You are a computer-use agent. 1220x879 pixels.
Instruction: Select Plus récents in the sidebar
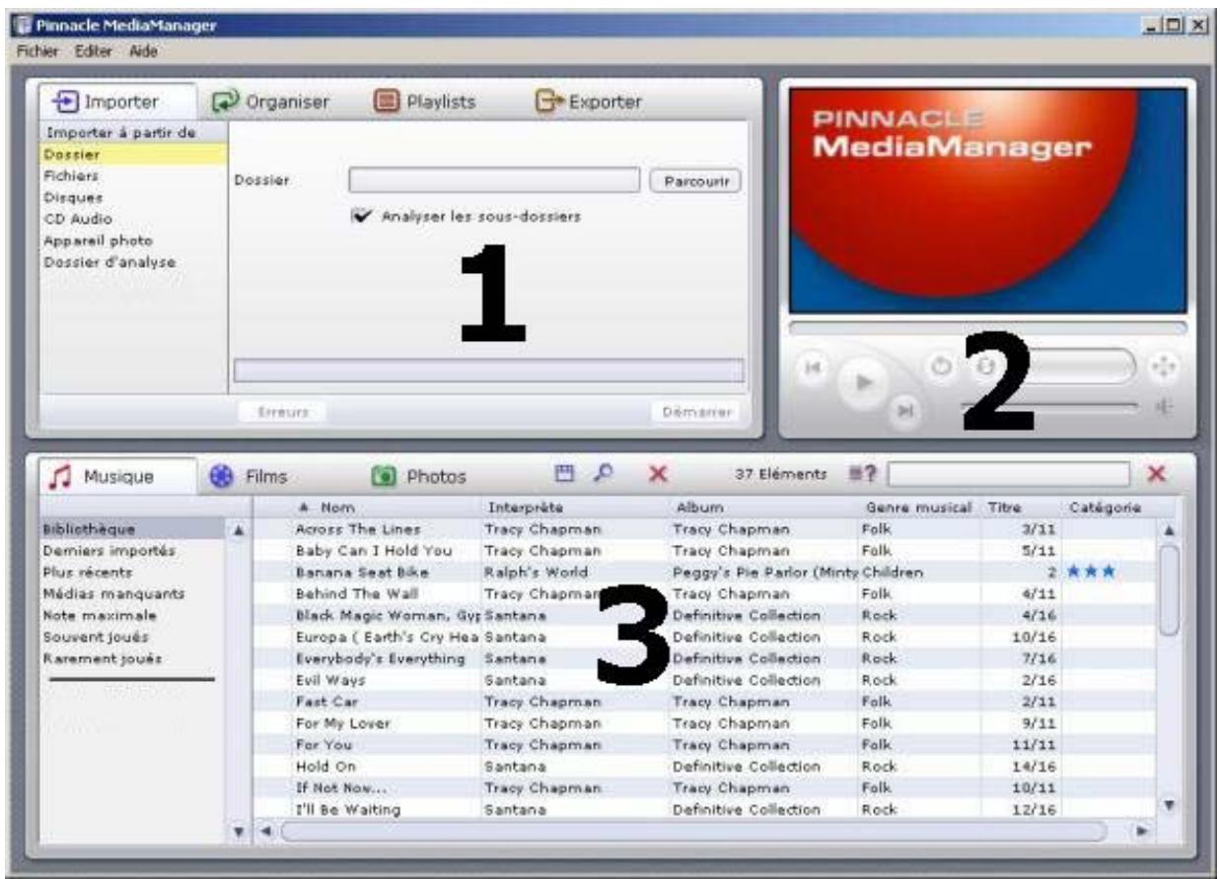point(132,573)
